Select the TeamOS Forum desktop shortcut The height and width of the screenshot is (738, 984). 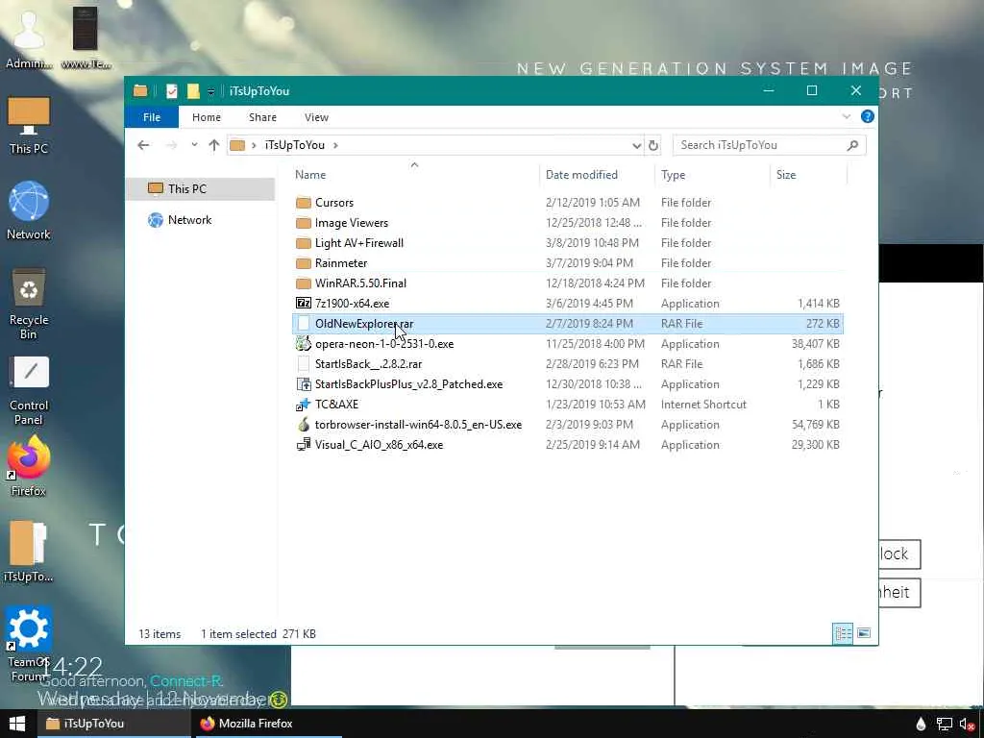[28, 644]
